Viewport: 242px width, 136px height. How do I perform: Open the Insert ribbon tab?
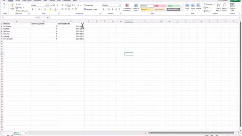click(x=18, y=1)
